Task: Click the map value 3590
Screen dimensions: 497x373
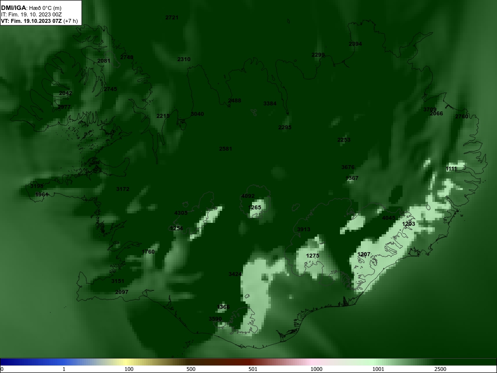Action: 215,319
